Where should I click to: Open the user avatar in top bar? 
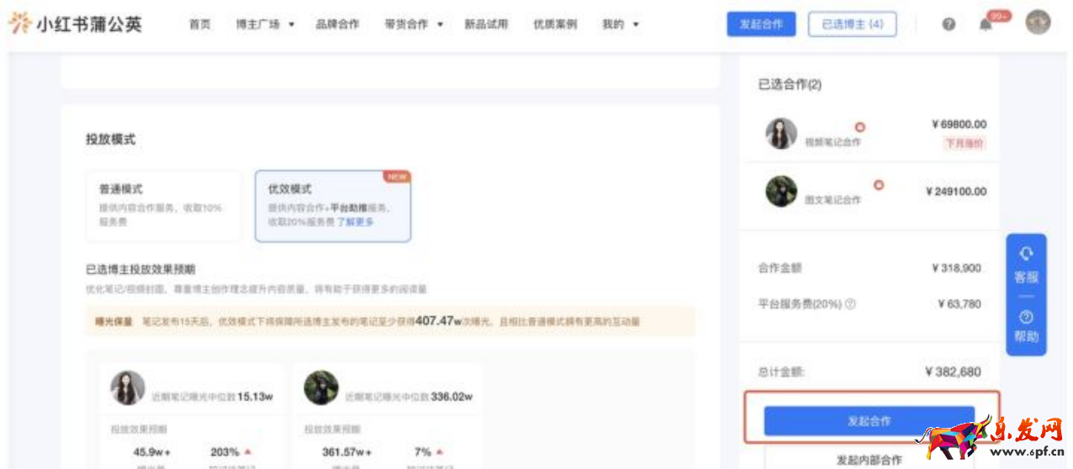point(1038,23)
